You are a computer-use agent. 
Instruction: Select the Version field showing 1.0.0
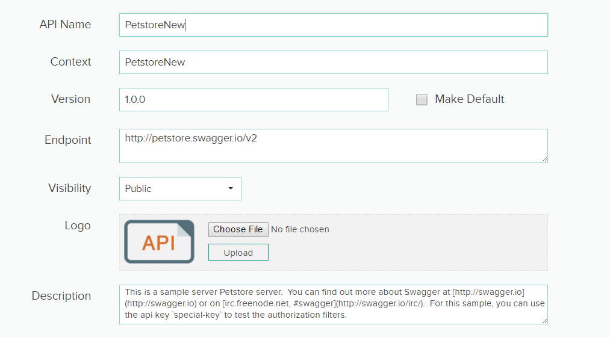(x=254, y=100)
